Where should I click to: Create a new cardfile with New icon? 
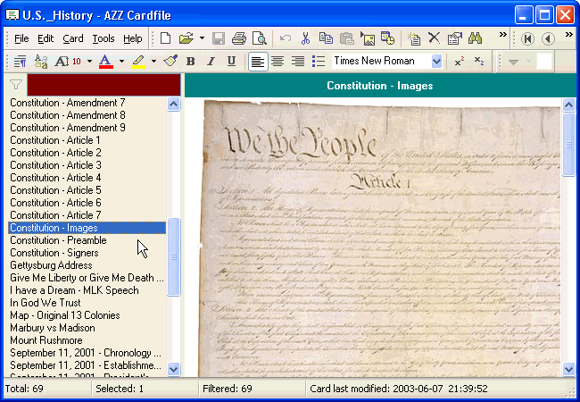(165, 38)
